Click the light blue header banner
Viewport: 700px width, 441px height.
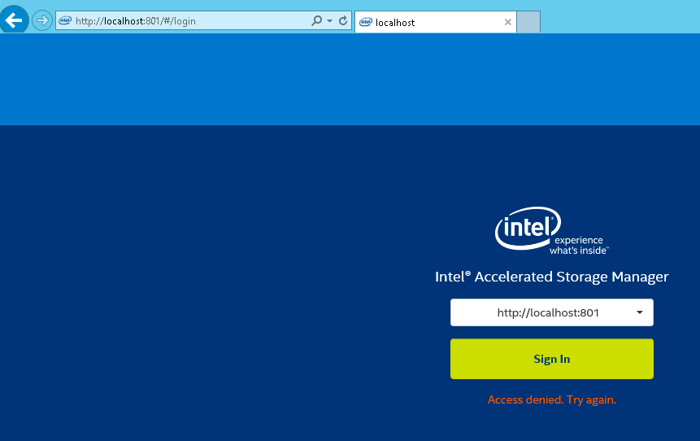click(x=350, y=80)
